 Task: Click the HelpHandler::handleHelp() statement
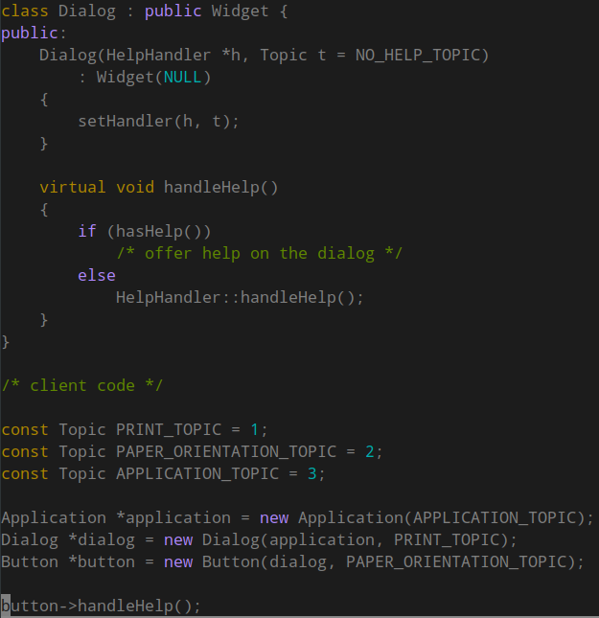[240, 297]
